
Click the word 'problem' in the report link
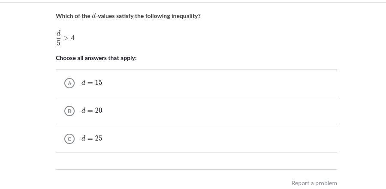(326, 183)
